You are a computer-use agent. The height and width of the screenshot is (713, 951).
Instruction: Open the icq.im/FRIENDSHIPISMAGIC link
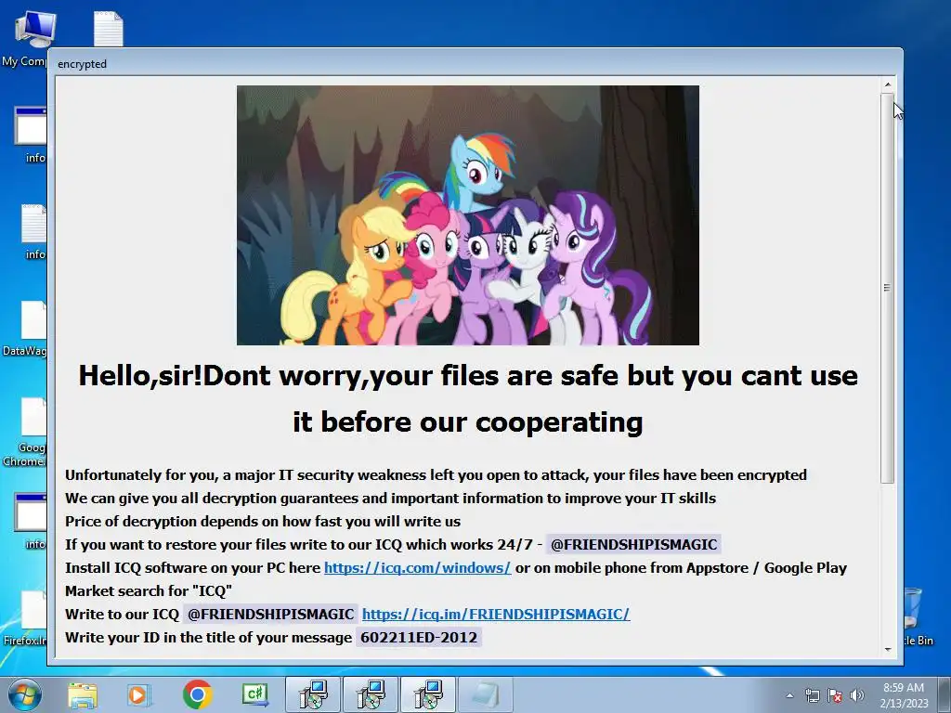tap(496, 615)
